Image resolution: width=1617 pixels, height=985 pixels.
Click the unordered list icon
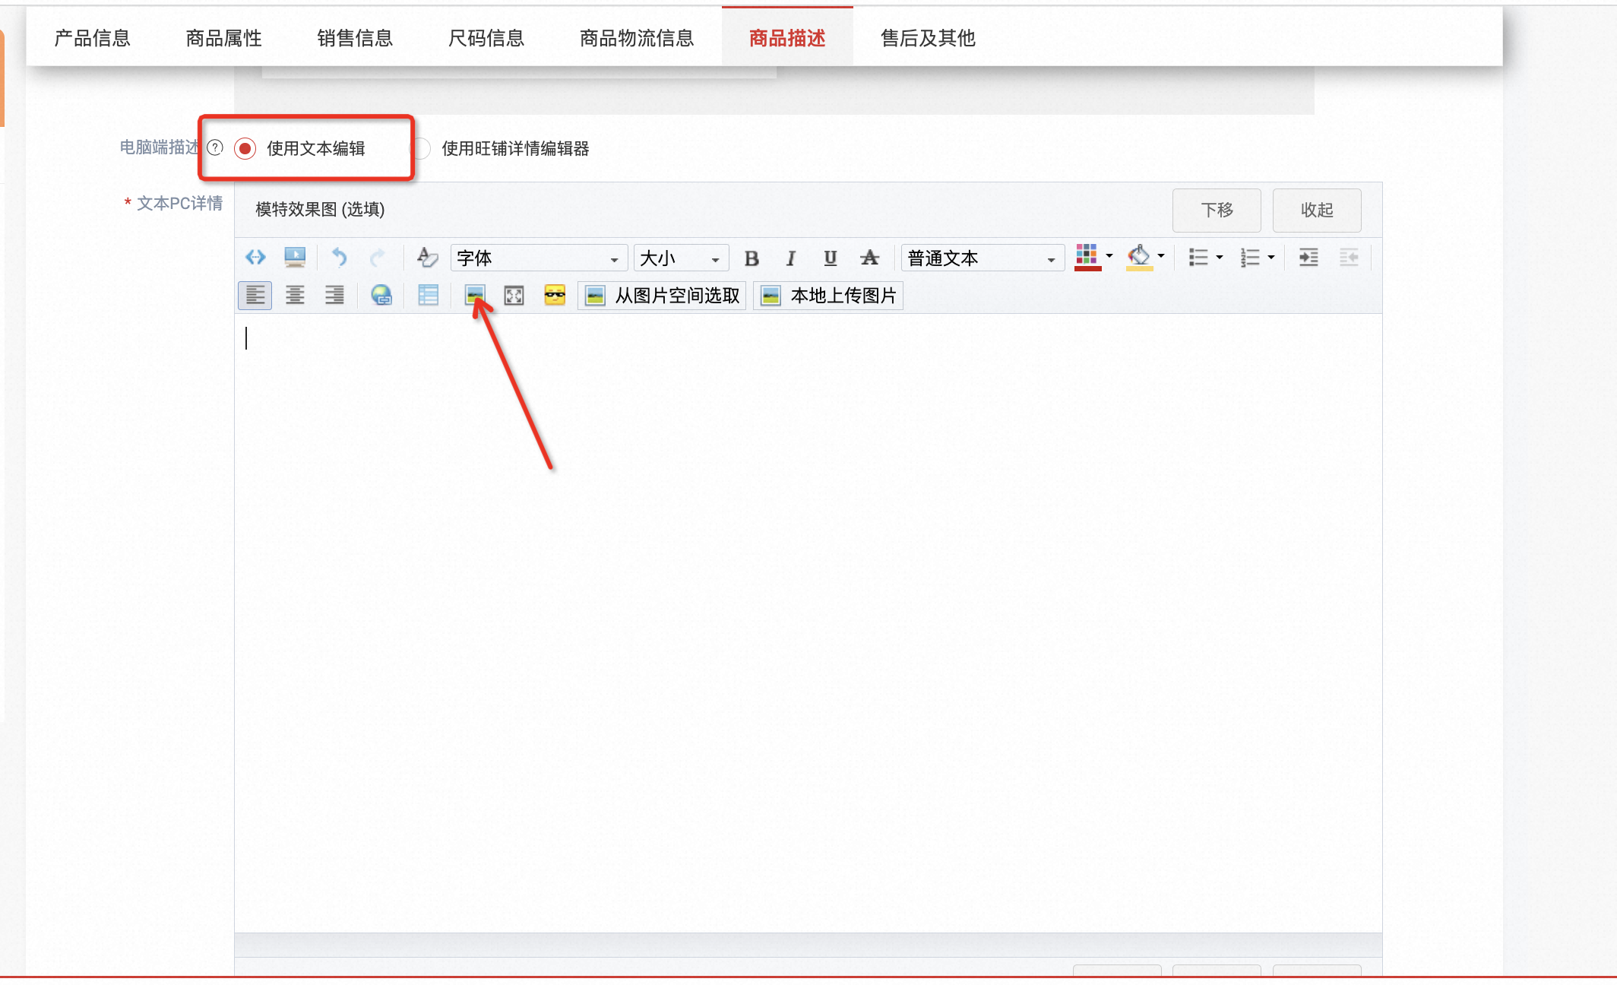[x=1198, y=258]
